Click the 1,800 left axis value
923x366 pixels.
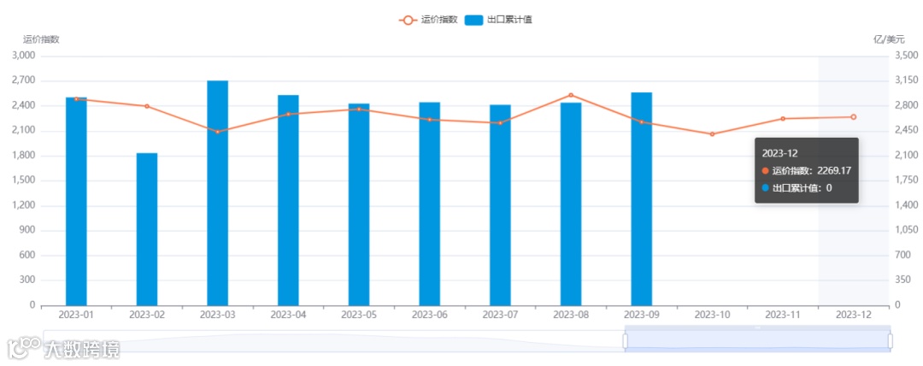(x=24, y=156)
